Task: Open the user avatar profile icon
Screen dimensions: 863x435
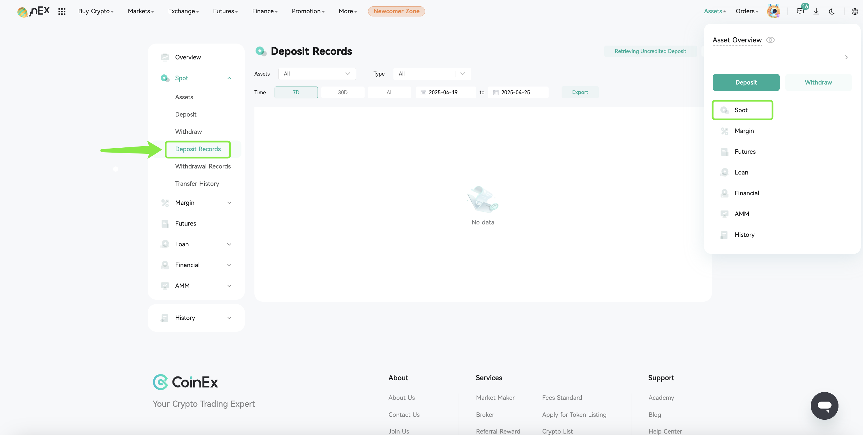Action: click(x=774, y=11)
